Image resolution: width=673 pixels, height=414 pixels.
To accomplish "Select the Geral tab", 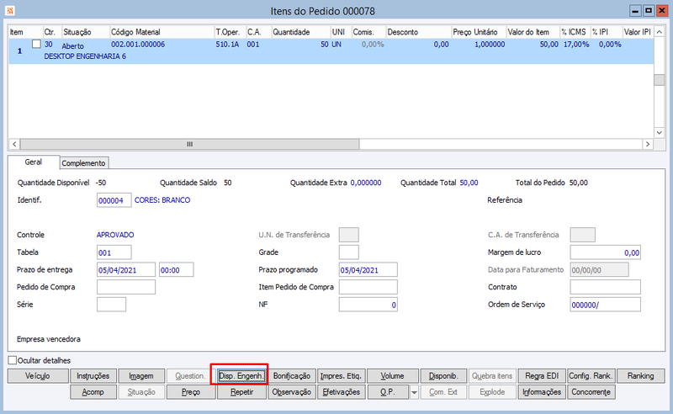I will [x=34, y=162].
